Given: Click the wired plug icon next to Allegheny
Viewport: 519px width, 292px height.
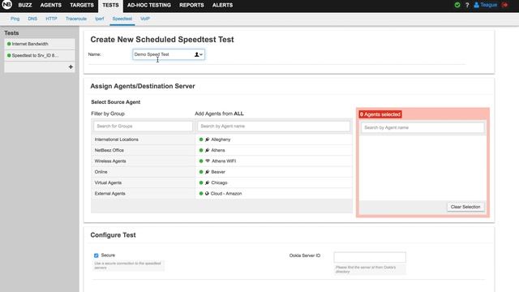Looking at the screenshot, I should (x=208, y=140).
